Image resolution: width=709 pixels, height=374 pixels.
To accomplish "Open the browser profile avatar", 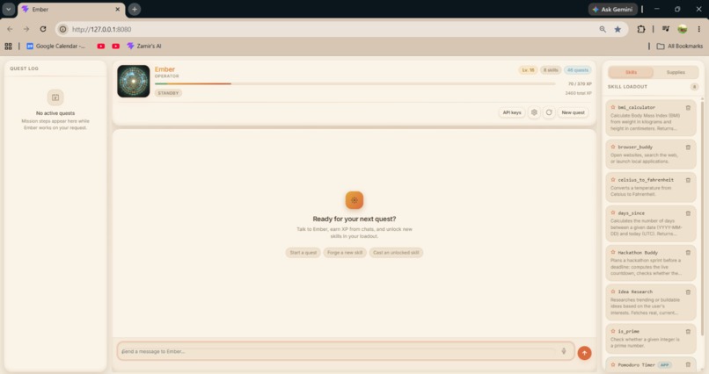I will click(683, 29).
